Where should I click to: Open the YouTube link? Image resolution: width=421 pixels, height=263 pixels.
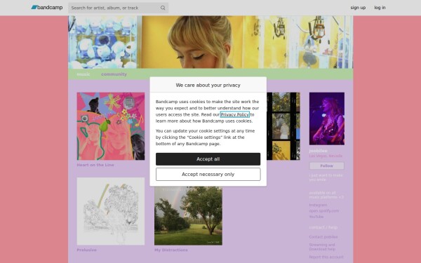coord(316,217)
